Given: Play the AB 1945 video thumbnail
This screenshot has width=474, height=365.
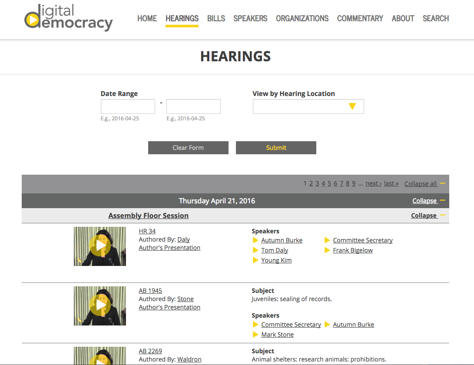Looking at the screenshot, I should pos(100,306).
